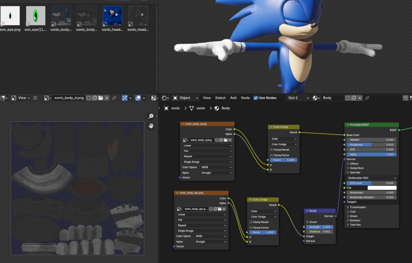Click sonic mesh icon in breadcrumb

pyautogui.click(x=192, y=108)
